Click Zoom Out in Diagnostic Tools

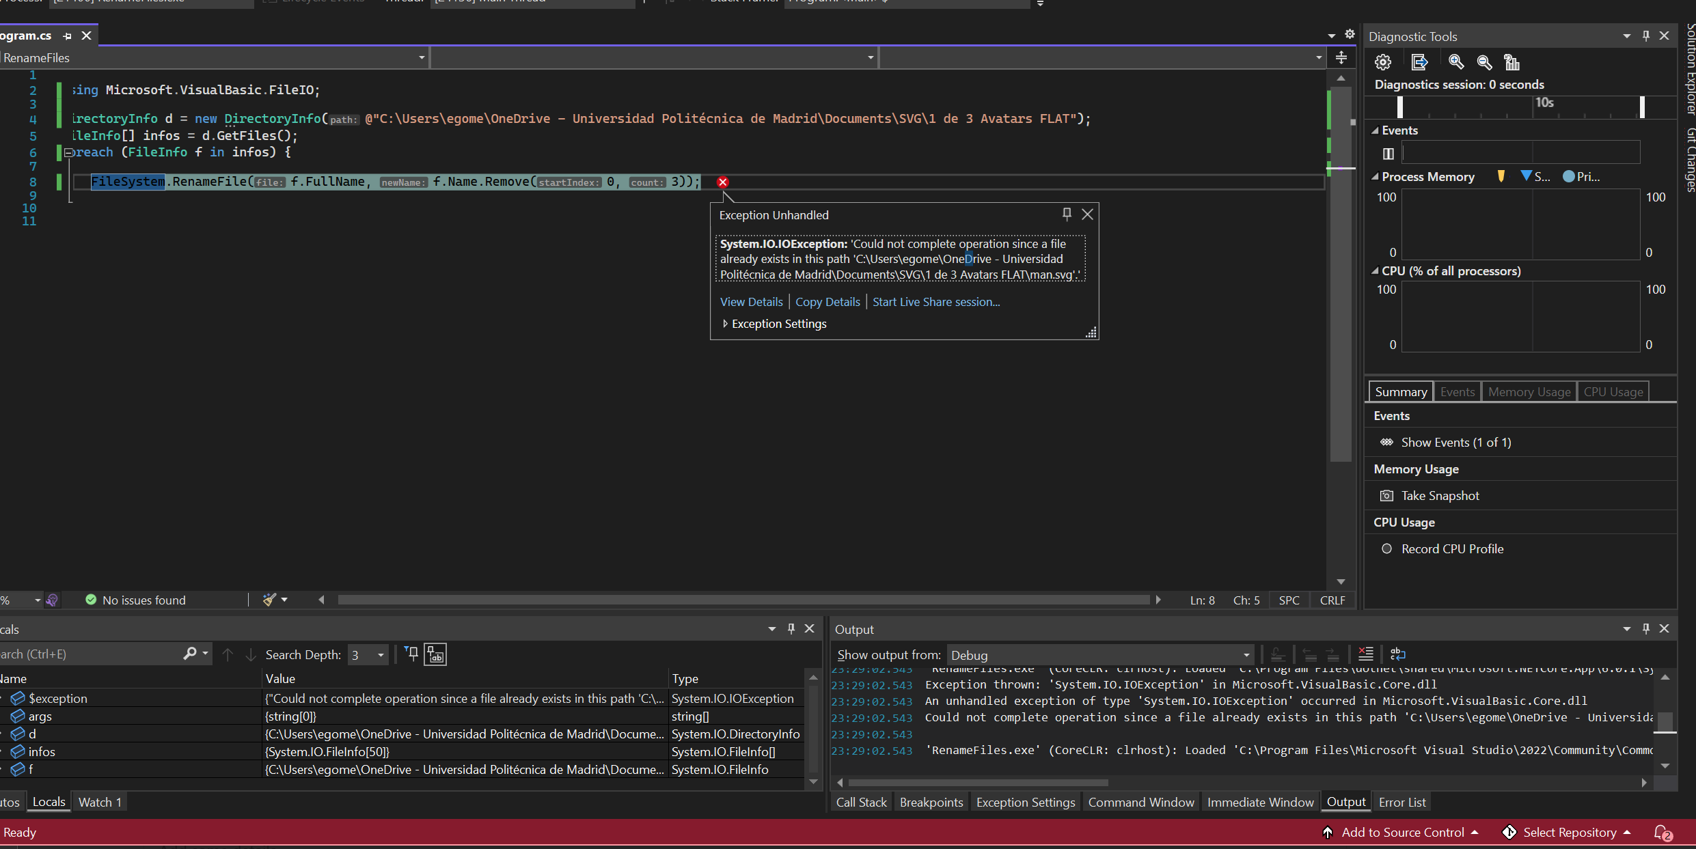coord(1484,63)
